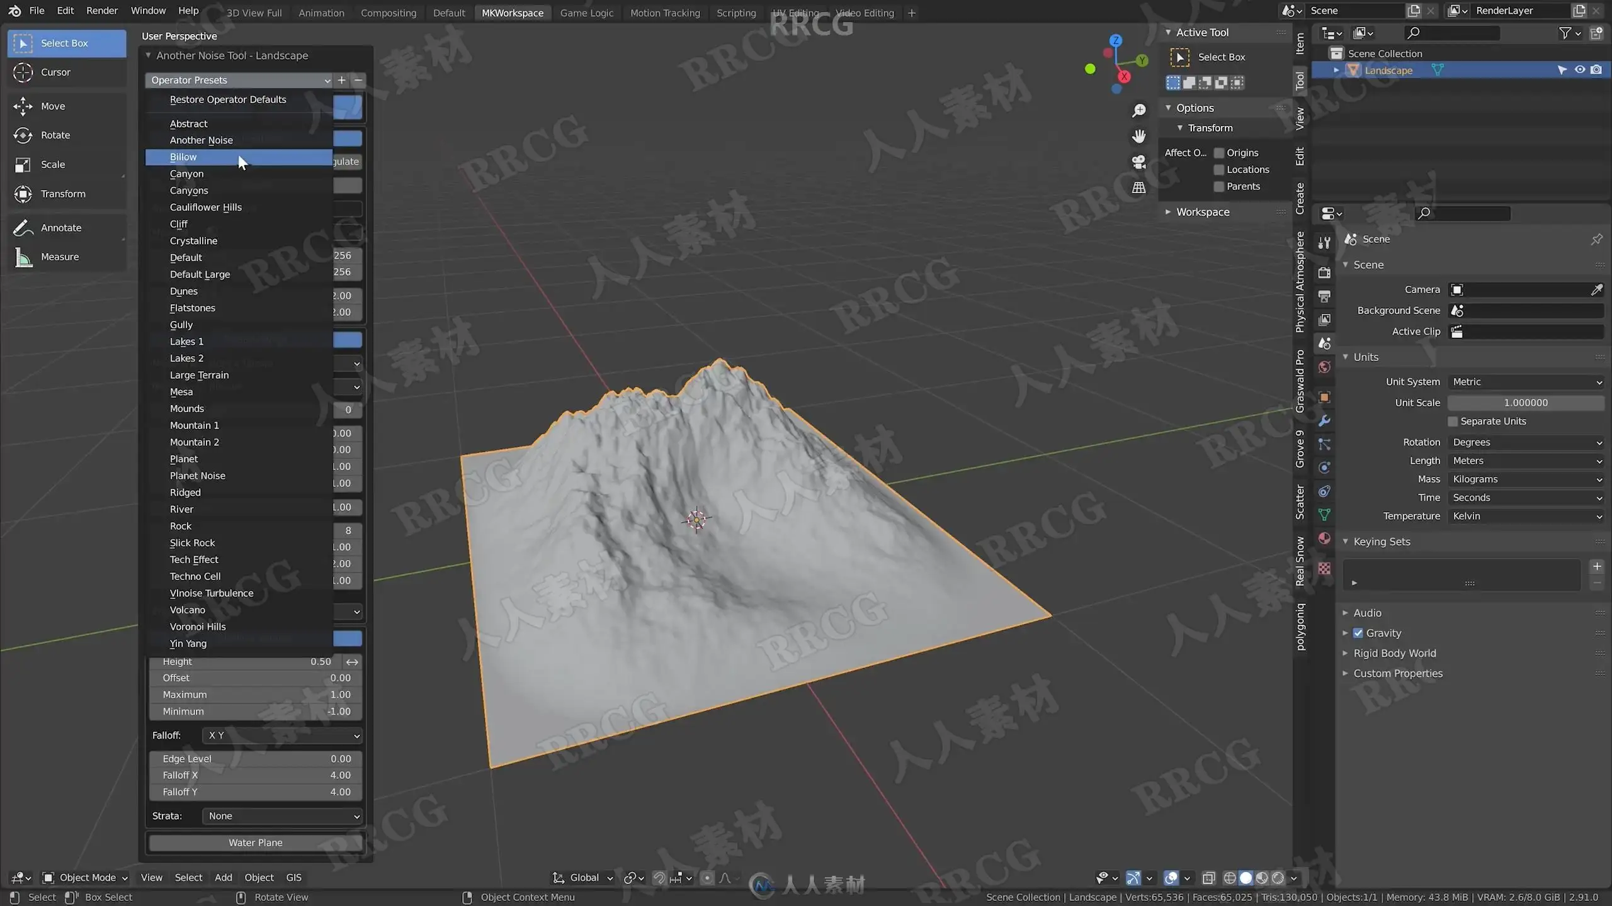Viewport: 1612px width, 906px height.
Task: Activate the Annotate tool
Action: coord(66,228)
